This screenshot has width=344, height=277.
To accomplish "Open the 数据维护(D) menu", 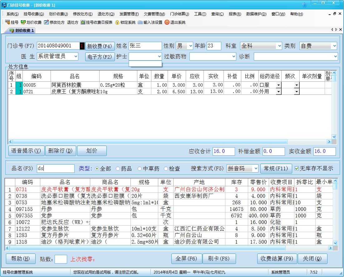I will tap(256, 14).
